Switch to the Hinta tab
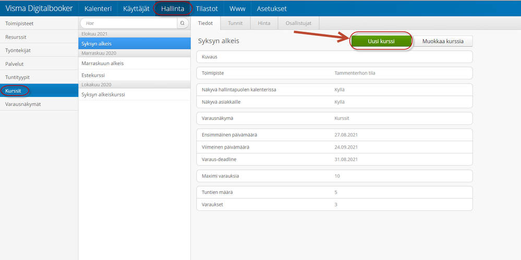Image resolution: width=521 pixels, height=260 pixels. click(x=264, y=23)
